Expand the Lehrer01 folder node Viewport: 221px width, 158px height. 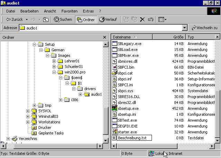pyautogui.click(x=54, y=61)
